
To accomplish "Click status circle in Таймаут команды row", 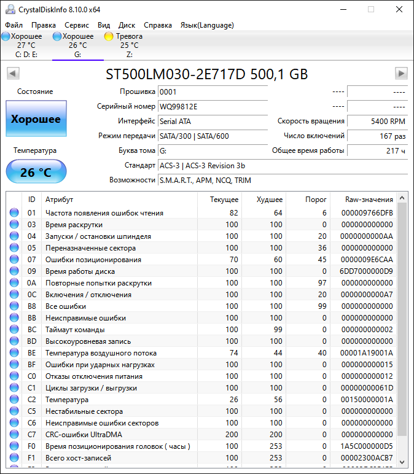I will pyautogui.click(x=14, y=330).
